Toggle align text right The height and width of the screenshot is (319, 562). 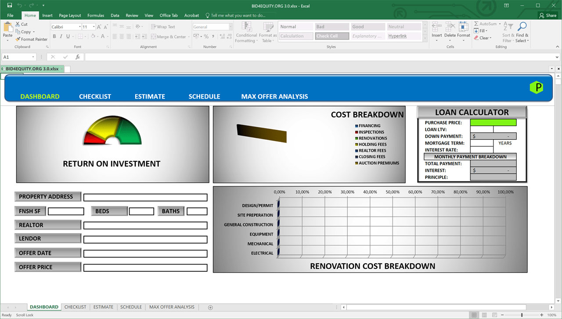129,36
